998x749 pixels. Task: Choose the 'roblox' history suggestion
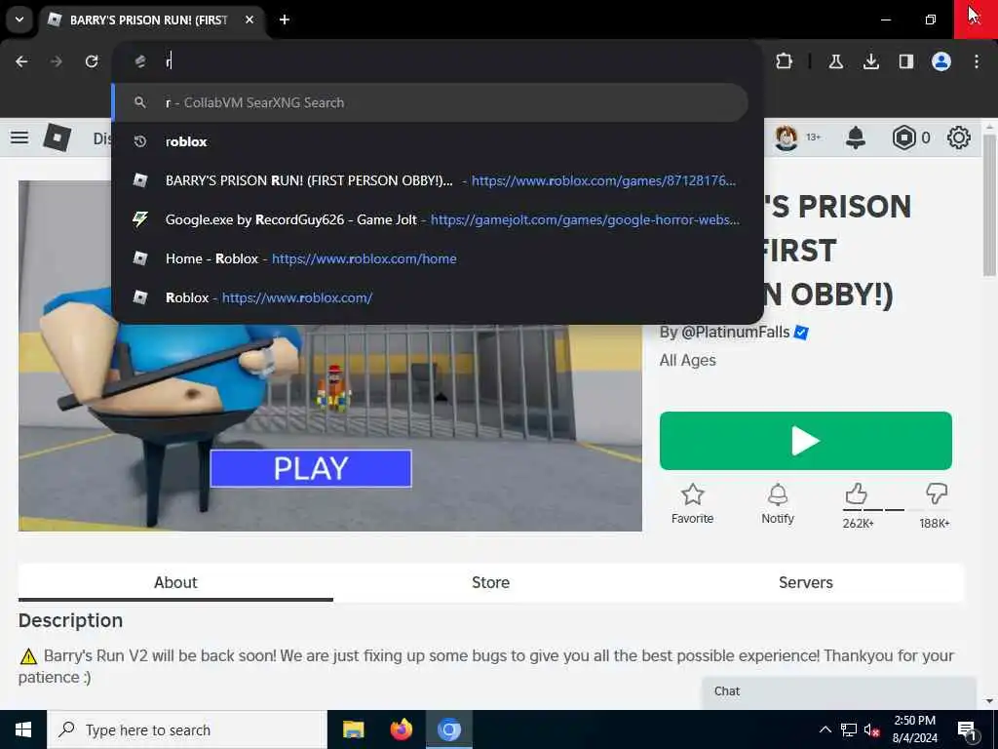coord(430,141)
